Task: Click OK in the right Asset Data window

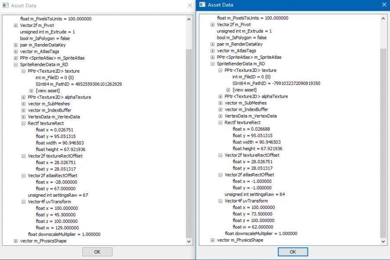Action: click(x=293, y=252)
